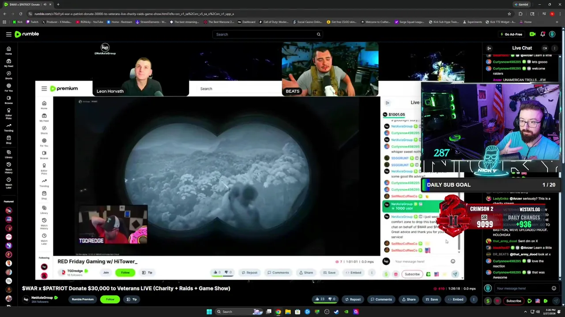Open File Explorer from the taskbar

pyautogui.click(x=288, y=312)
